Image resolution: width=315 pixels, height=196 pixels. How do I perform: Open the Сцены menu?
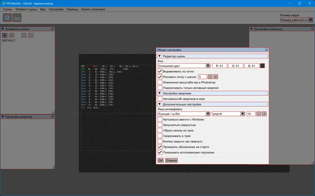tap(7, 9)
